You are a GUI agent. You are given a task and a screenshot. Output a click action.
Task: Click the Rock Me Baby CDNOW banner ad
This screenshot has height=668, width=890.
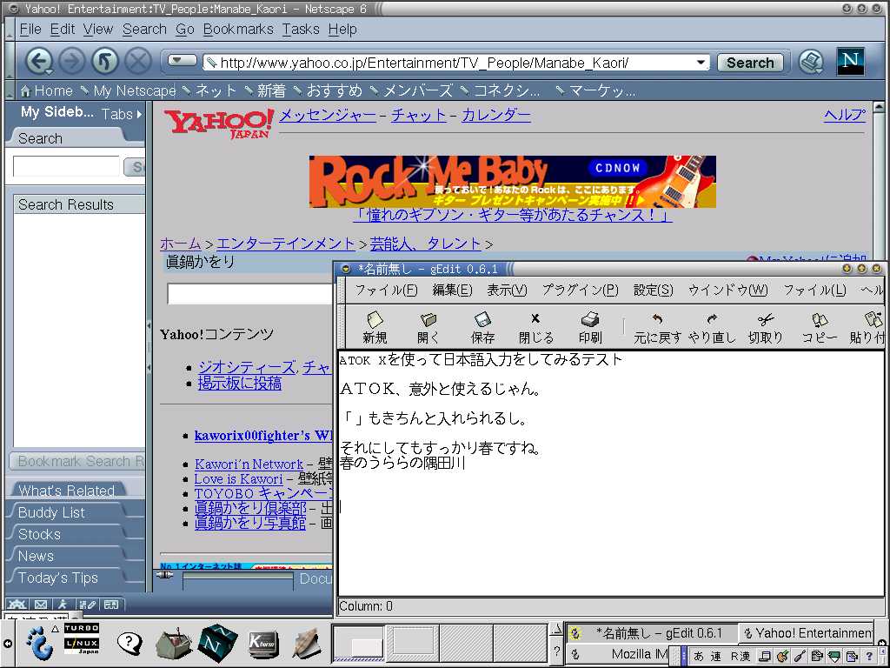[x=513, y=181]
